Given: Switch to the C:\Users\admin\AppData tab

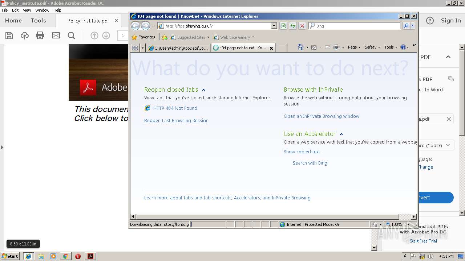Looking at the screenshot, I should (178, 48).
